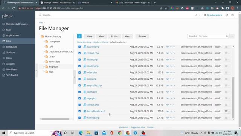Image resolution: width=241 pixels, height=136 pixels.
Task: Click the folder tree horizontal scrollbar
Action: tap(55, 119)
